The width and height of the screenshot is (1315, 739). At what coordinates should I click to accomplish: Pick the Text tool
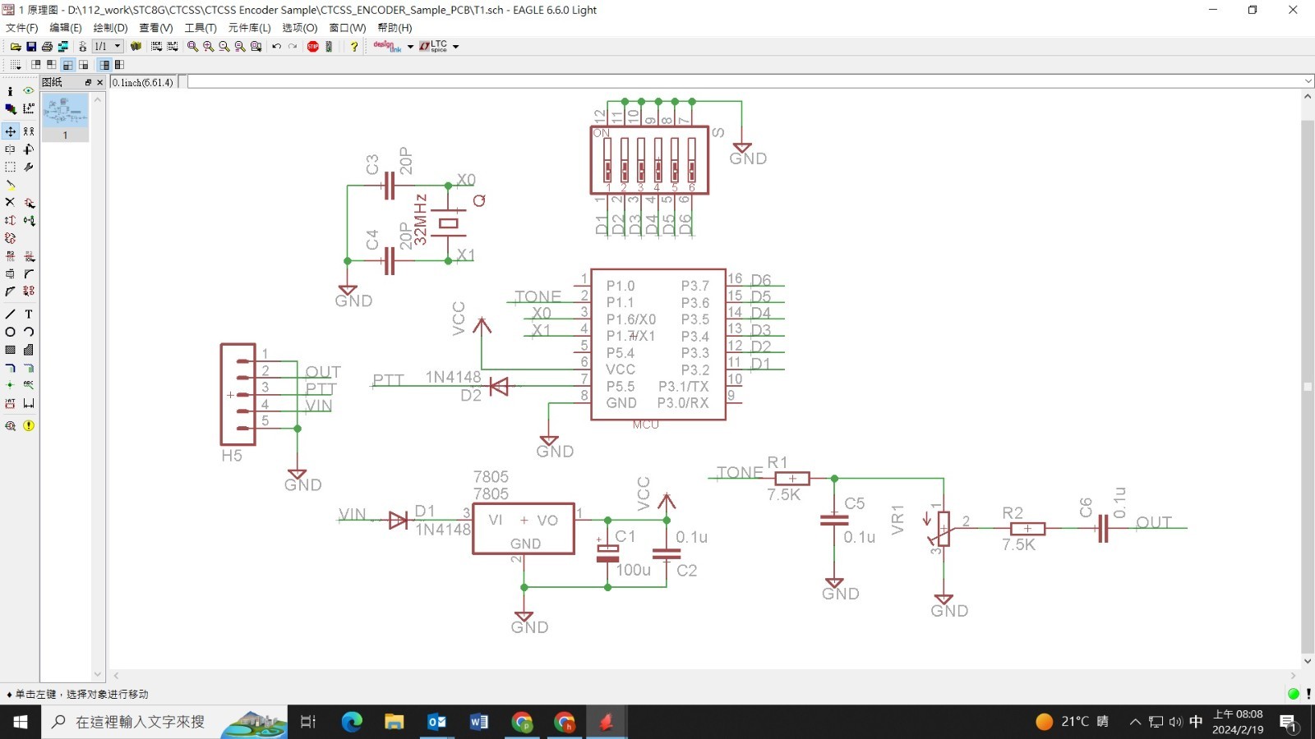(28, 313)
